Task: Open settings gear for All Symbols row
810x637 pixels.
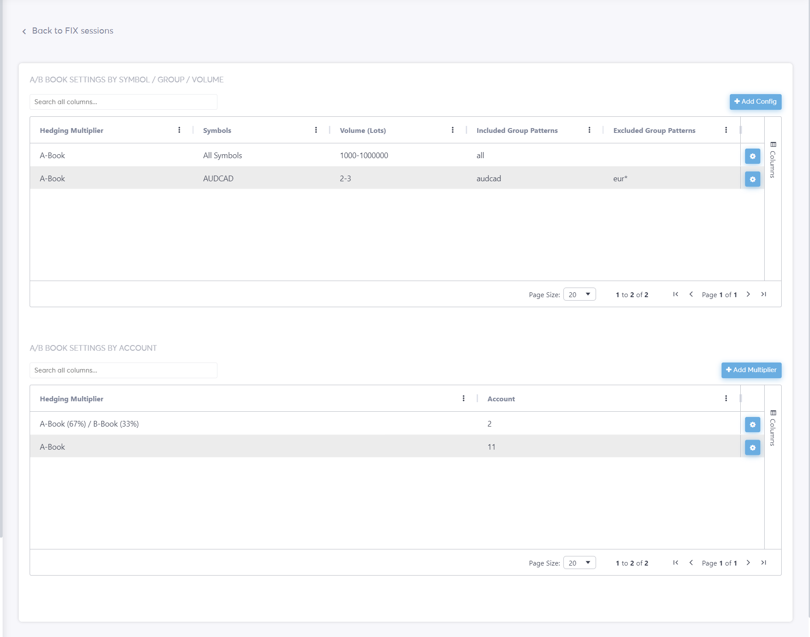Action: point(752,156)
